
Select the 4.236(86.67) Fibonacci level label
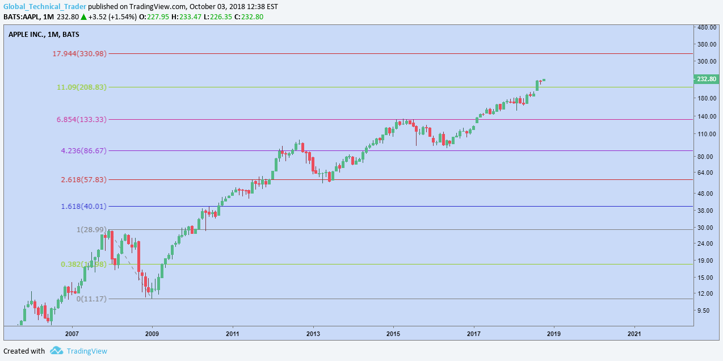[83, 150]
